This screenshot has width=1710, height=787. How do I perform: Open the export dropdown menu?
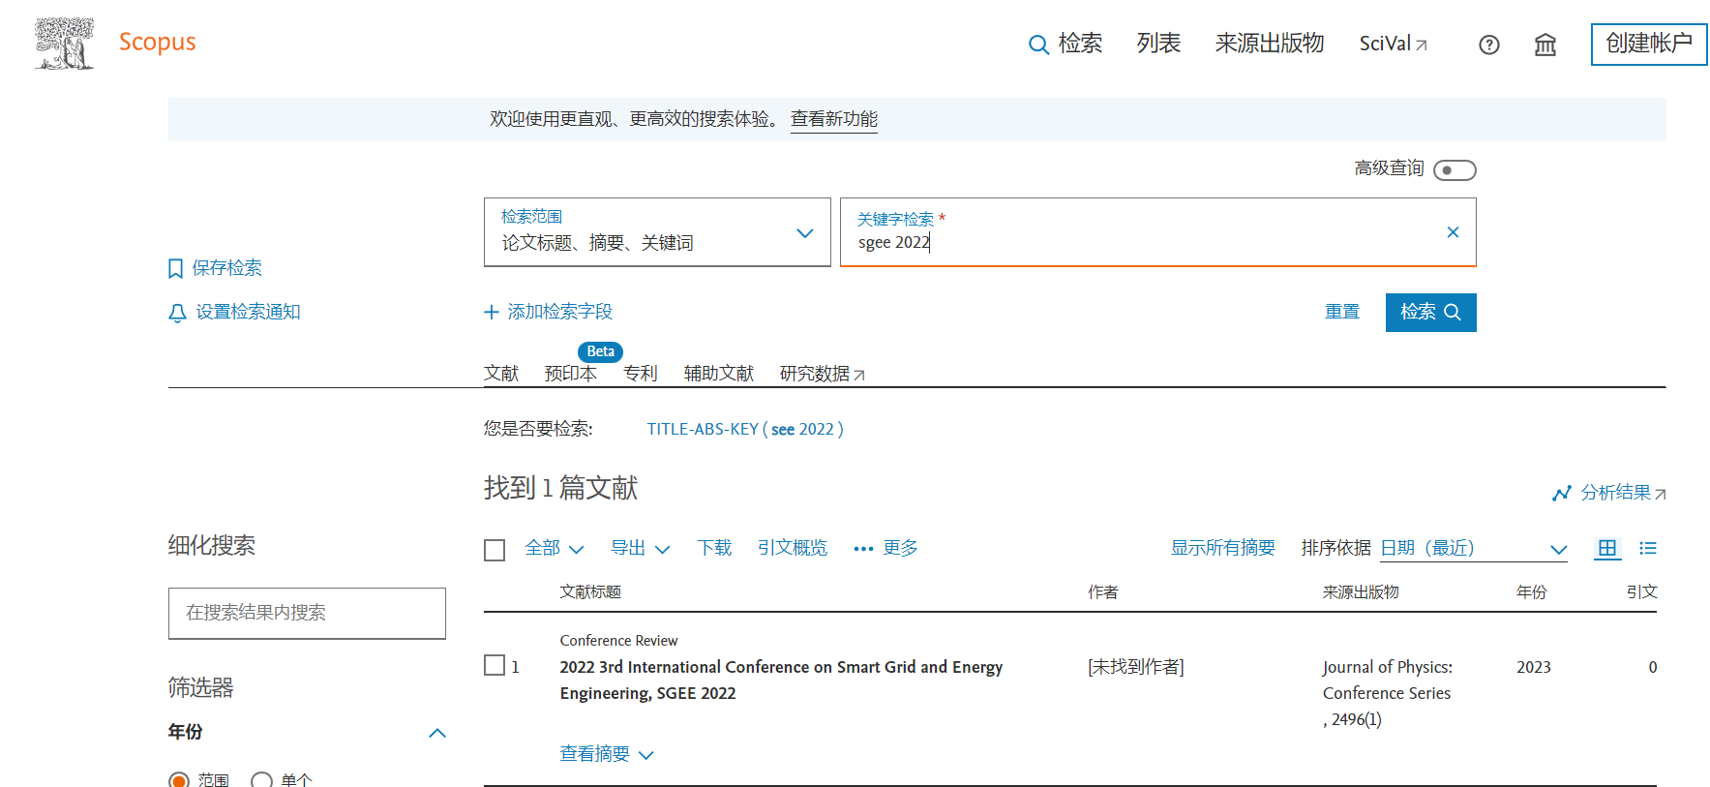click(x=640, y=549)
